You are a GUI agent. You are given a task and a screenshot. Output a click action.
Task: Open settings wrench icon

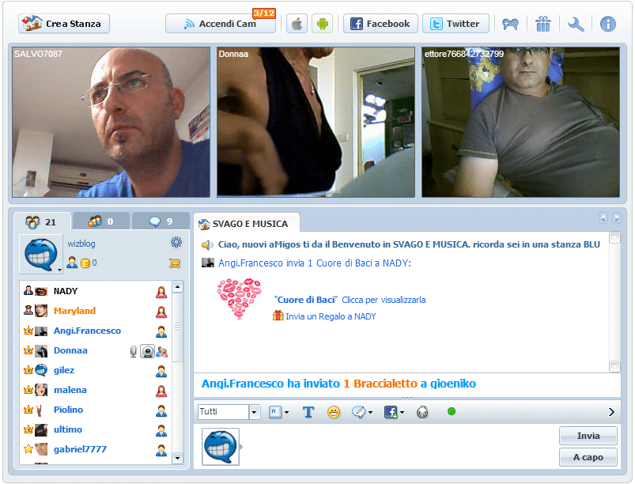click(576, 25)
